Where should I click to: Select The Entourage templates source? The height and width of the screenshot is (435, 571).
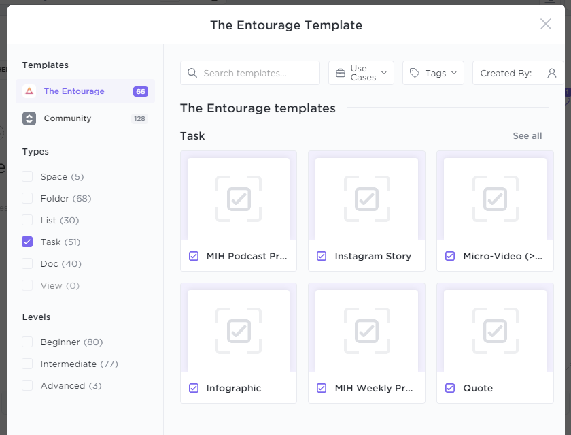pos(85,91)
